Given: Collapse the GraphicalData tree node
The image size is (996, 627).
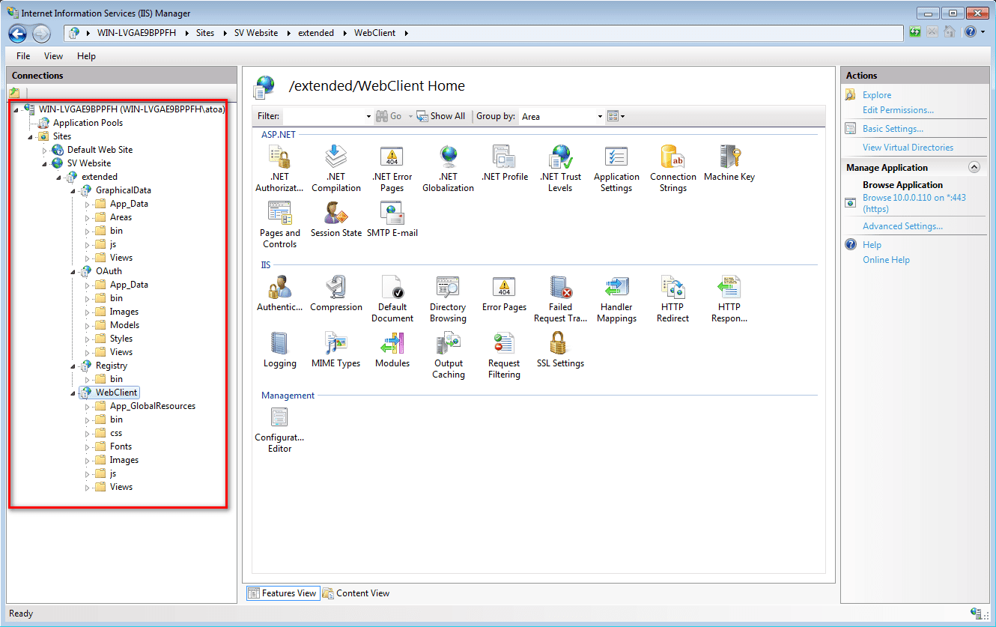Looking at the screenshot, I should pyautogui.click(x=73, y=190).
